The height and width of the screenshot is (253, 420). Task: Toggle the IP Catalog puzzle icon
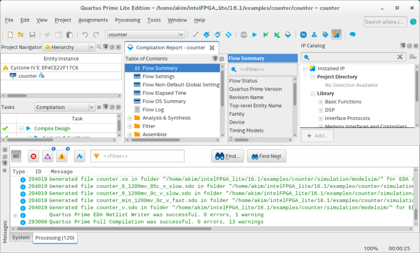pyautogui.click(x=337, y=35)
